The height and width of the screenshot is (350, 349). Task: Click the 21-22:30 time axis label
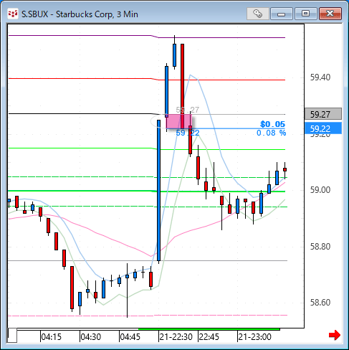[x=176, y=337]
